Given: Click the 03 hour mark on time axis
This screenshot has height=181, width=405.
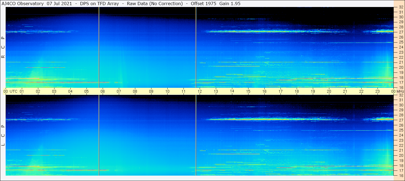Looking at the screenshot, I should click(54, 91).
